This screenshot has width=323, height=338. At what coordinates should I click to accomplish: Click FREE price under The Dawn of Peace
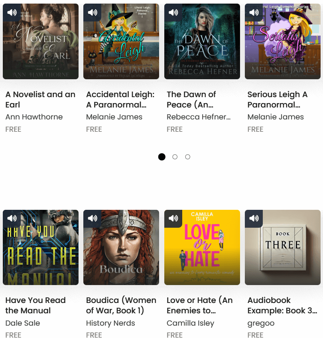[175, 129]
